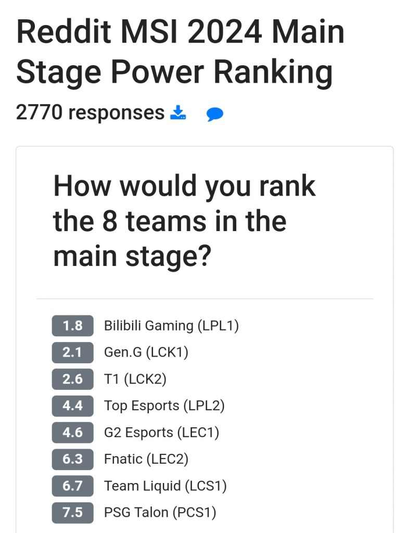
Task: Click the 2.1 score badge
Action: coord(72,352)
